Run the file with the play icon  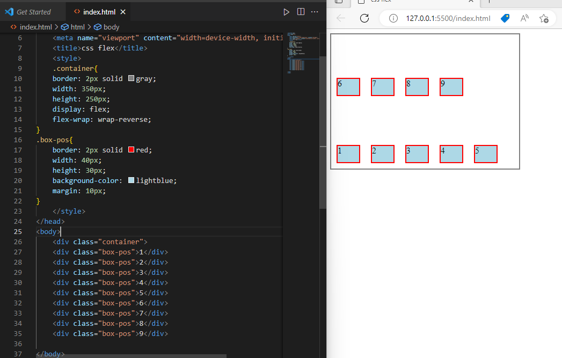pyautogui.click(x=286, y=12)
